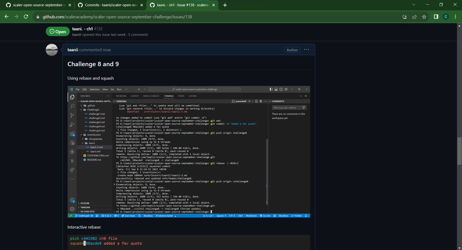Click the squash 98acde9 added a fav quote line
The image size is (462, 250).
pyautogui.click(x=106, y=243)
